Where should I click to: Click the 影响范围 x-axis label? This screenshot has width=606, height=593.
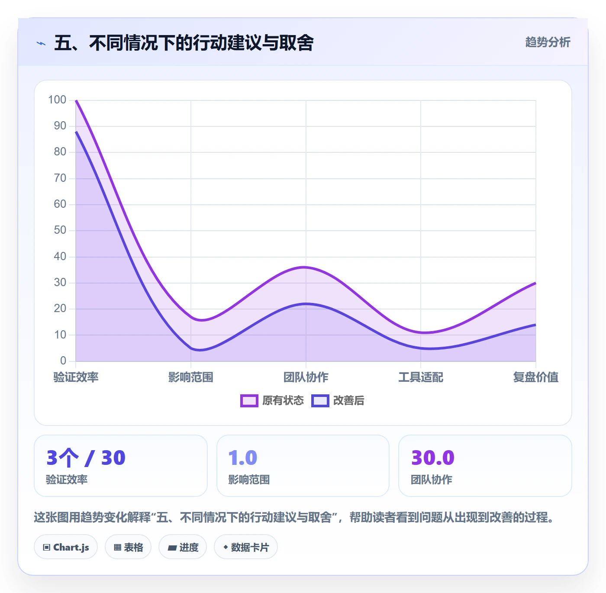[191, 377]
